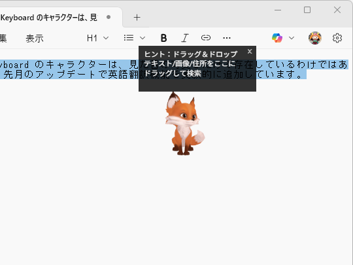Expand the Copilot dropdown chevron

(x=292, y=38)
